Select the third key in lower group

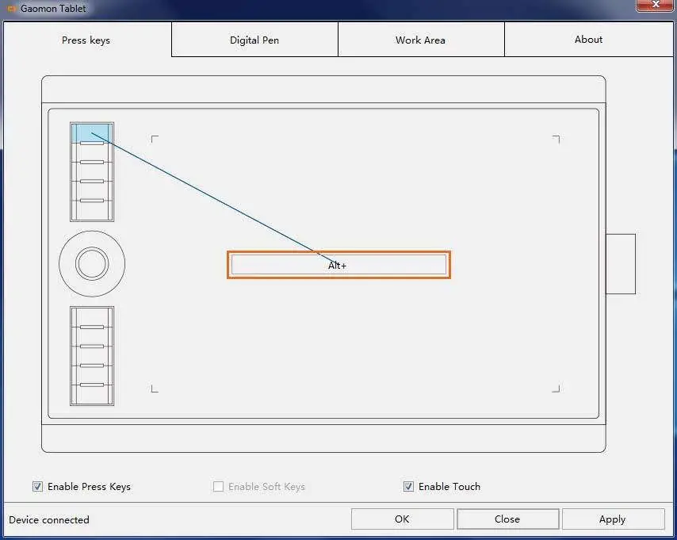click(92, 355)
